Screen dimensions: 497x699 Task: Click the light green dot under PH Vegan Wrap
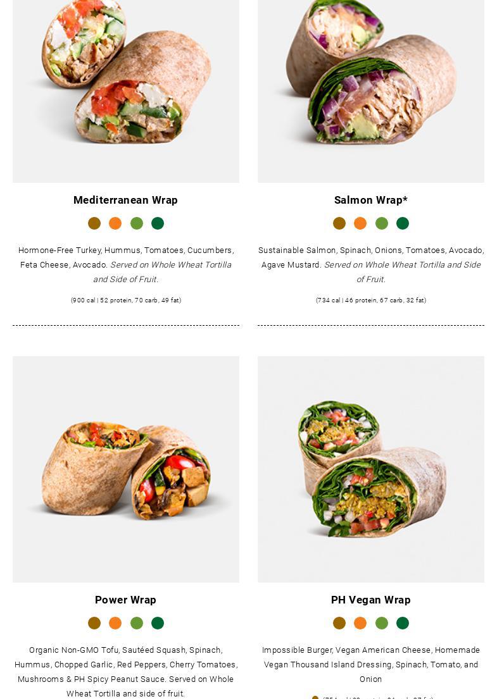(381, 623)
